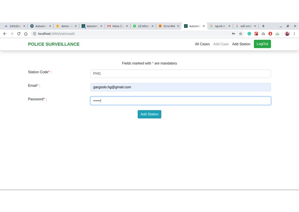This screenshot has height=212, width=299.
Task: Click the POLICE SURVEILLANCE brand title
Action: coord(54,44)
